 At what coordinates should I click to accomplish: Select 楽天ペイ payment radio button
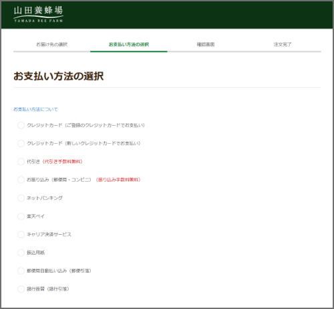21,216
